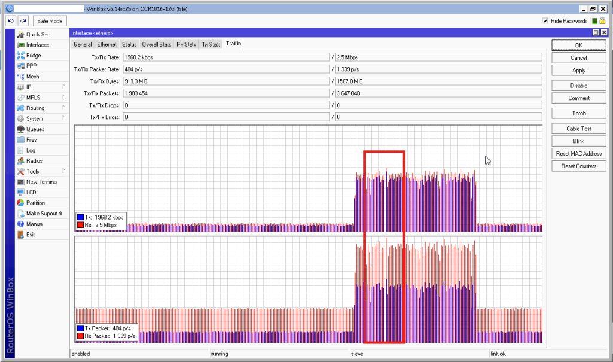This screenshot has height=362, width=613.
Task: Open the New Terminal icon
Action: (21, 182)
